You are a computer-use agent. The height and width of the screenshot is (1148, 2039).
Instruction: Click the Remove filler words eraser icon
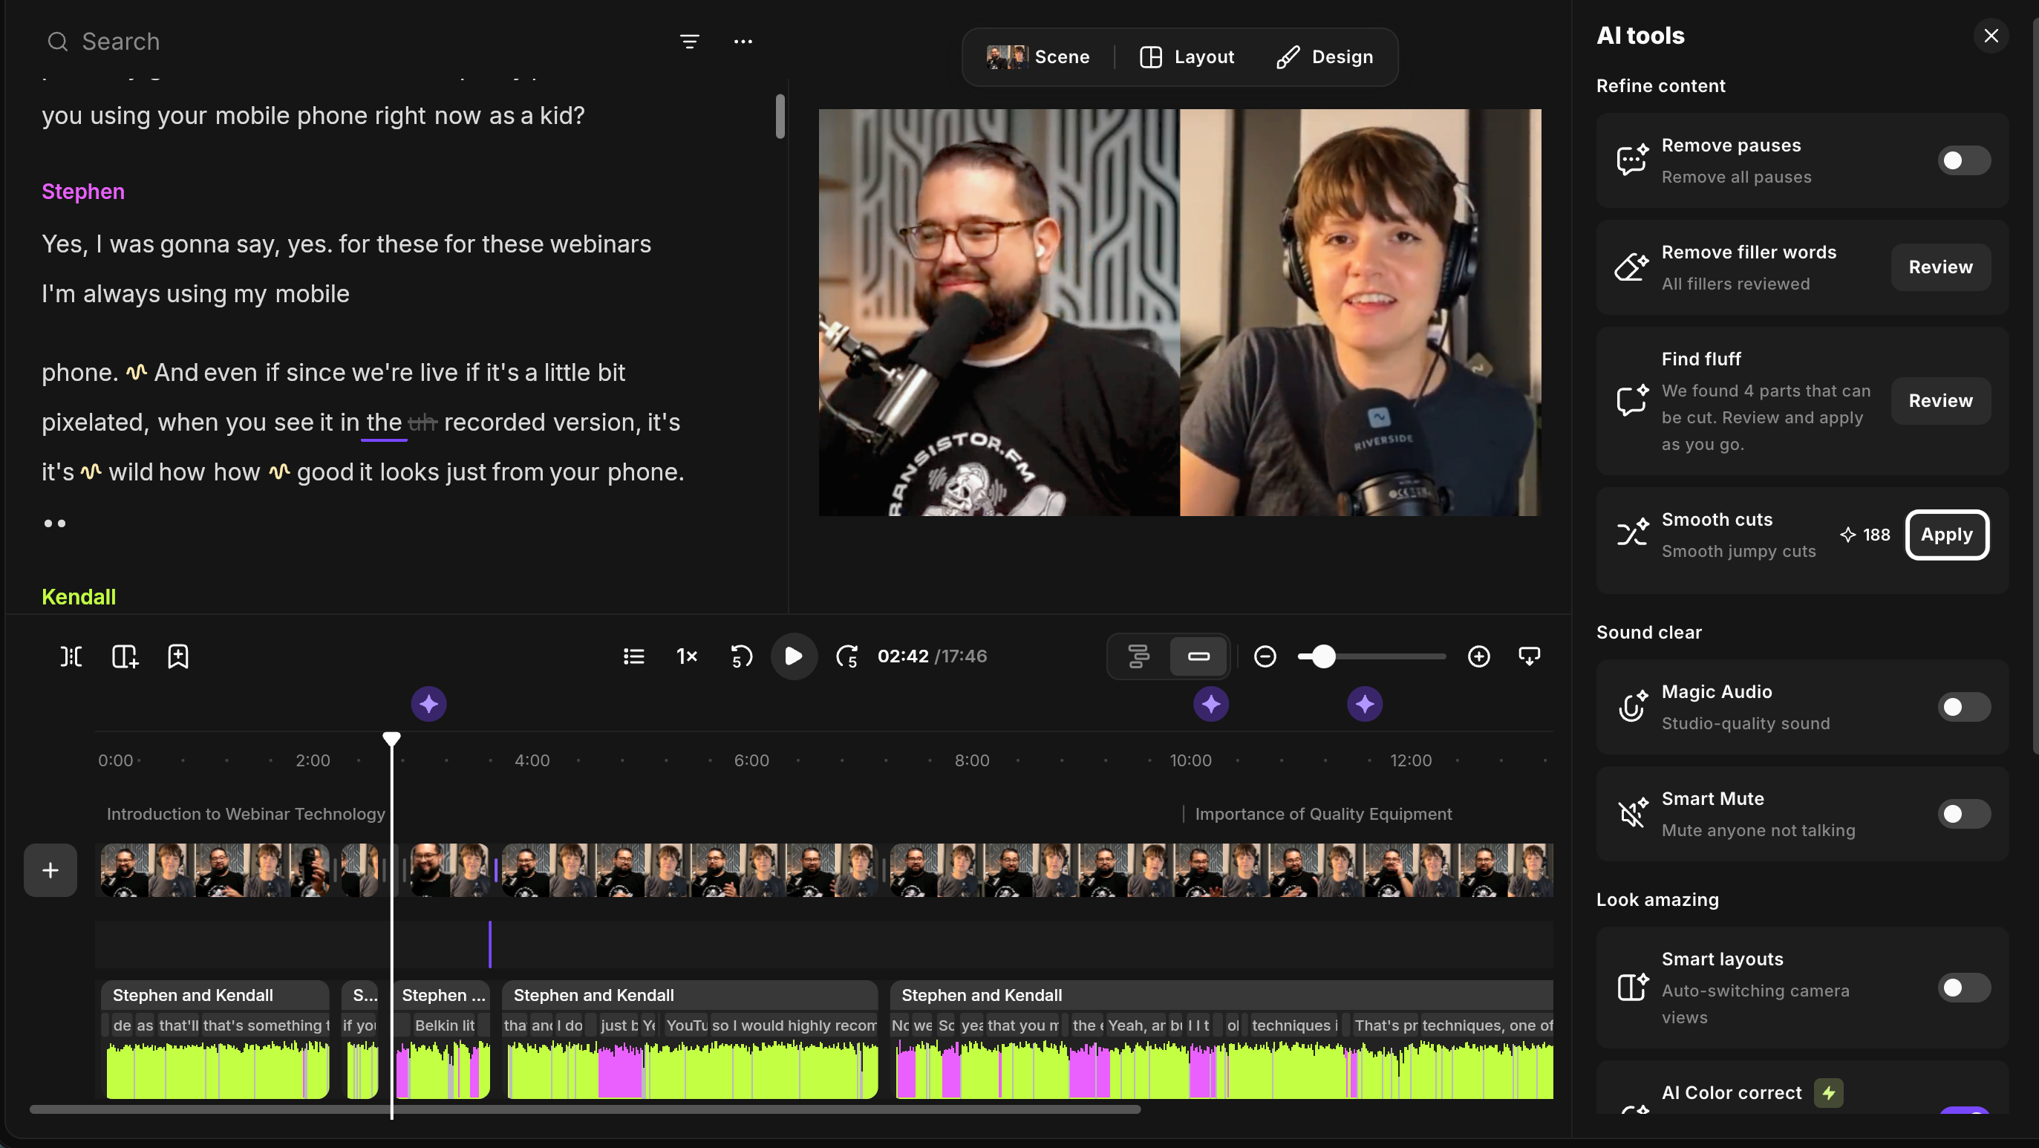point(1632,267)
